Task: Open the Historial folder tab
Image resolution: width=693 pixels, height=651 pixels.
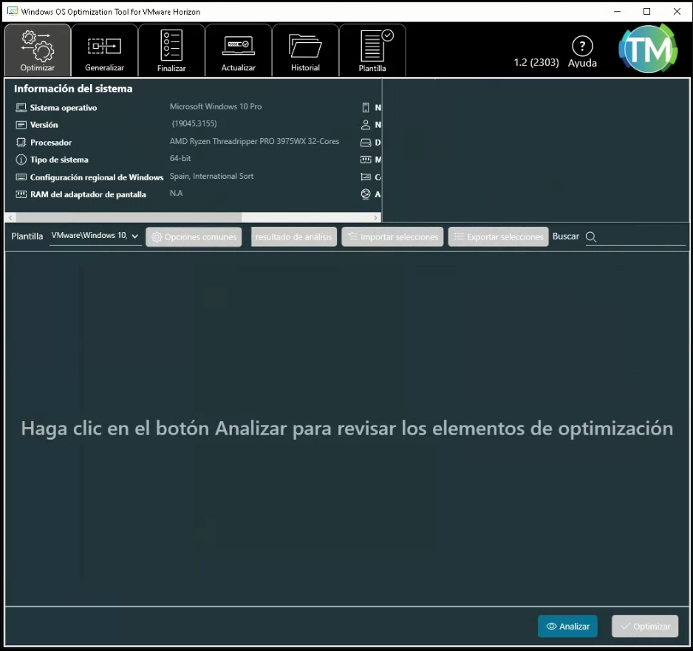Action: [x=305, y=50]
